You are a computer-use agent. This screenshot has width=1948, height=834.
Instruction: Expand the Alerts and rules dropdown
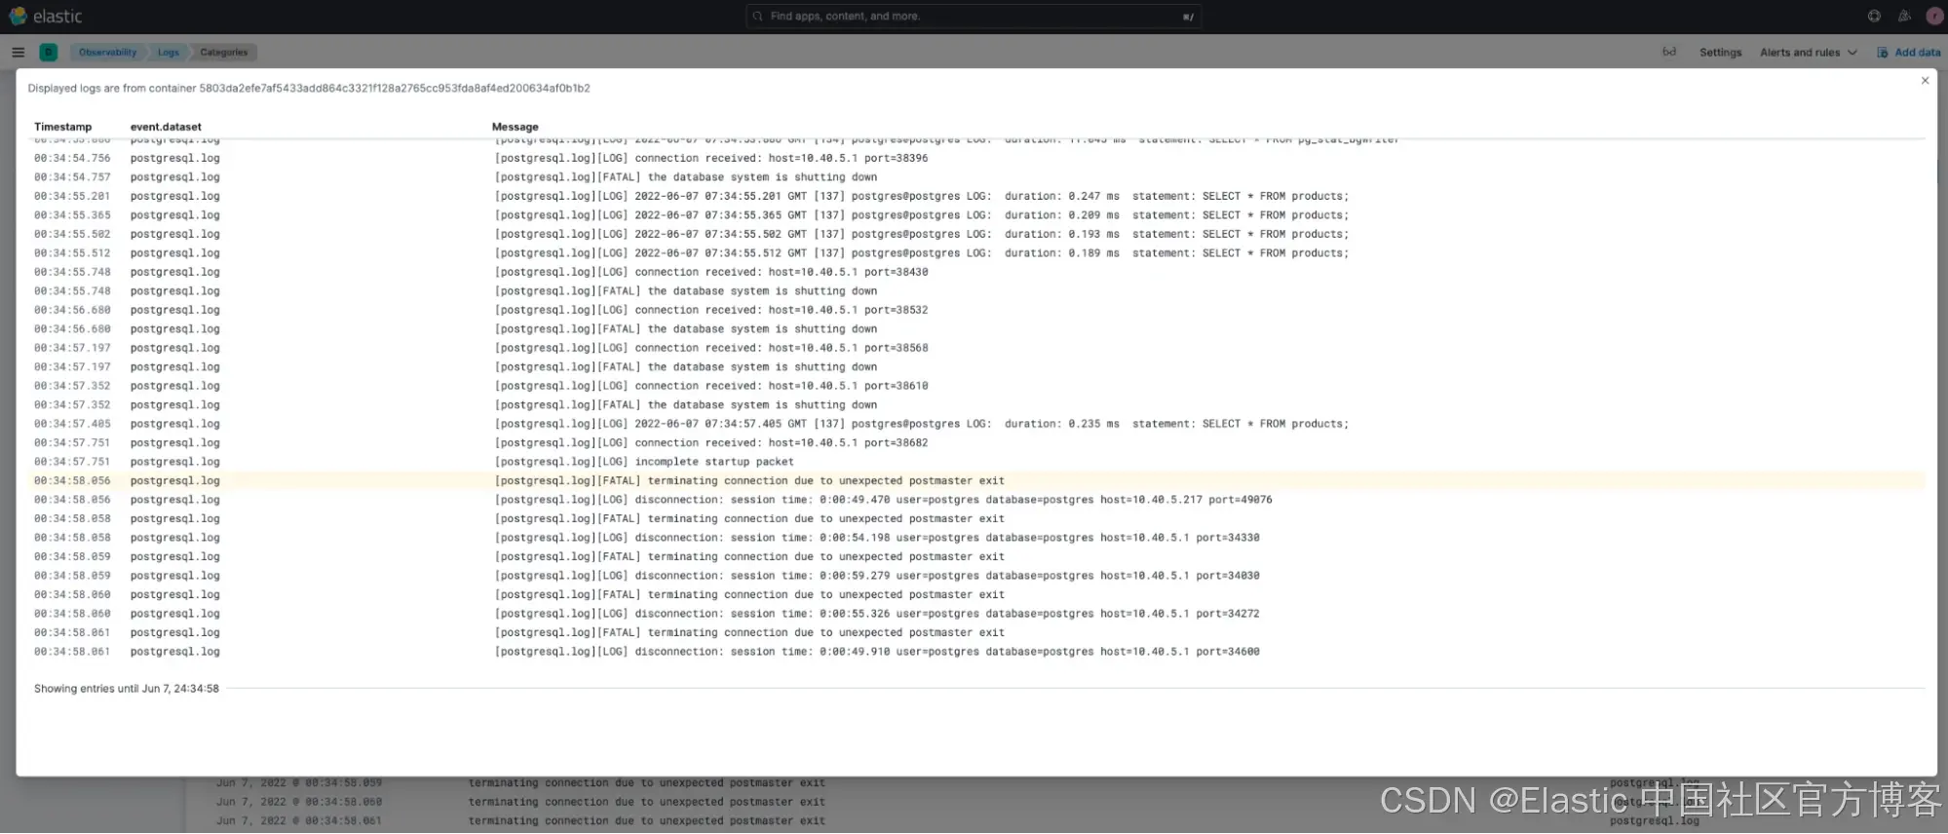point(1808,53)
